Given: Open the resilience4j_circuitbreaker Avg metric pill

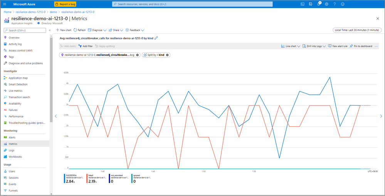Looking at the screenshot, I should 99,55.
